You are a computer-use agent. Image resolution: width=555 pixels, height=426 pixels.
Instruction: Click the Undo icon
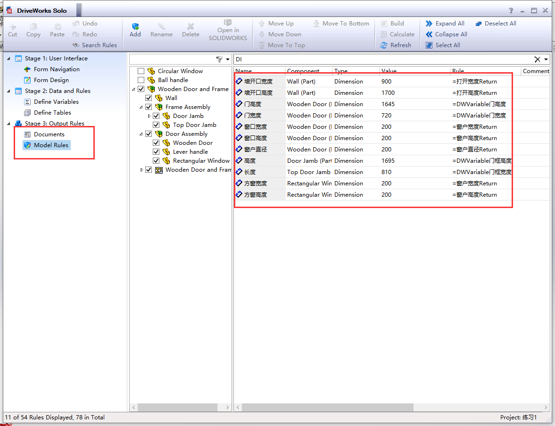(x=76, y=24)
